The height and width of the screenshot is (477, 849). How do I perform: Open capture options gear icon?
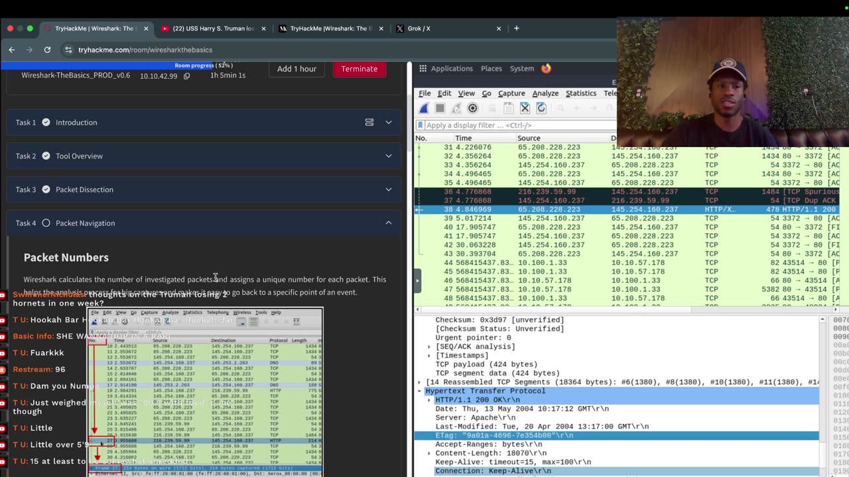[x=473, y=108]
